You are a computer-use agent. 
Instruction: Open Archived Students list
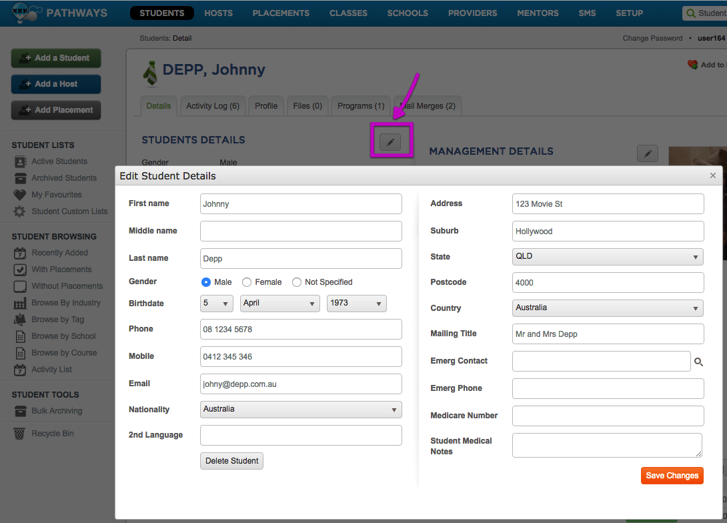coord(63,178)
